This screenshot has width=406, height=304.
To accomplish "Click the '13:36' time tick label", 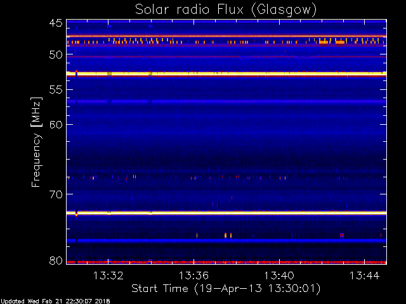I will point(193,275).
